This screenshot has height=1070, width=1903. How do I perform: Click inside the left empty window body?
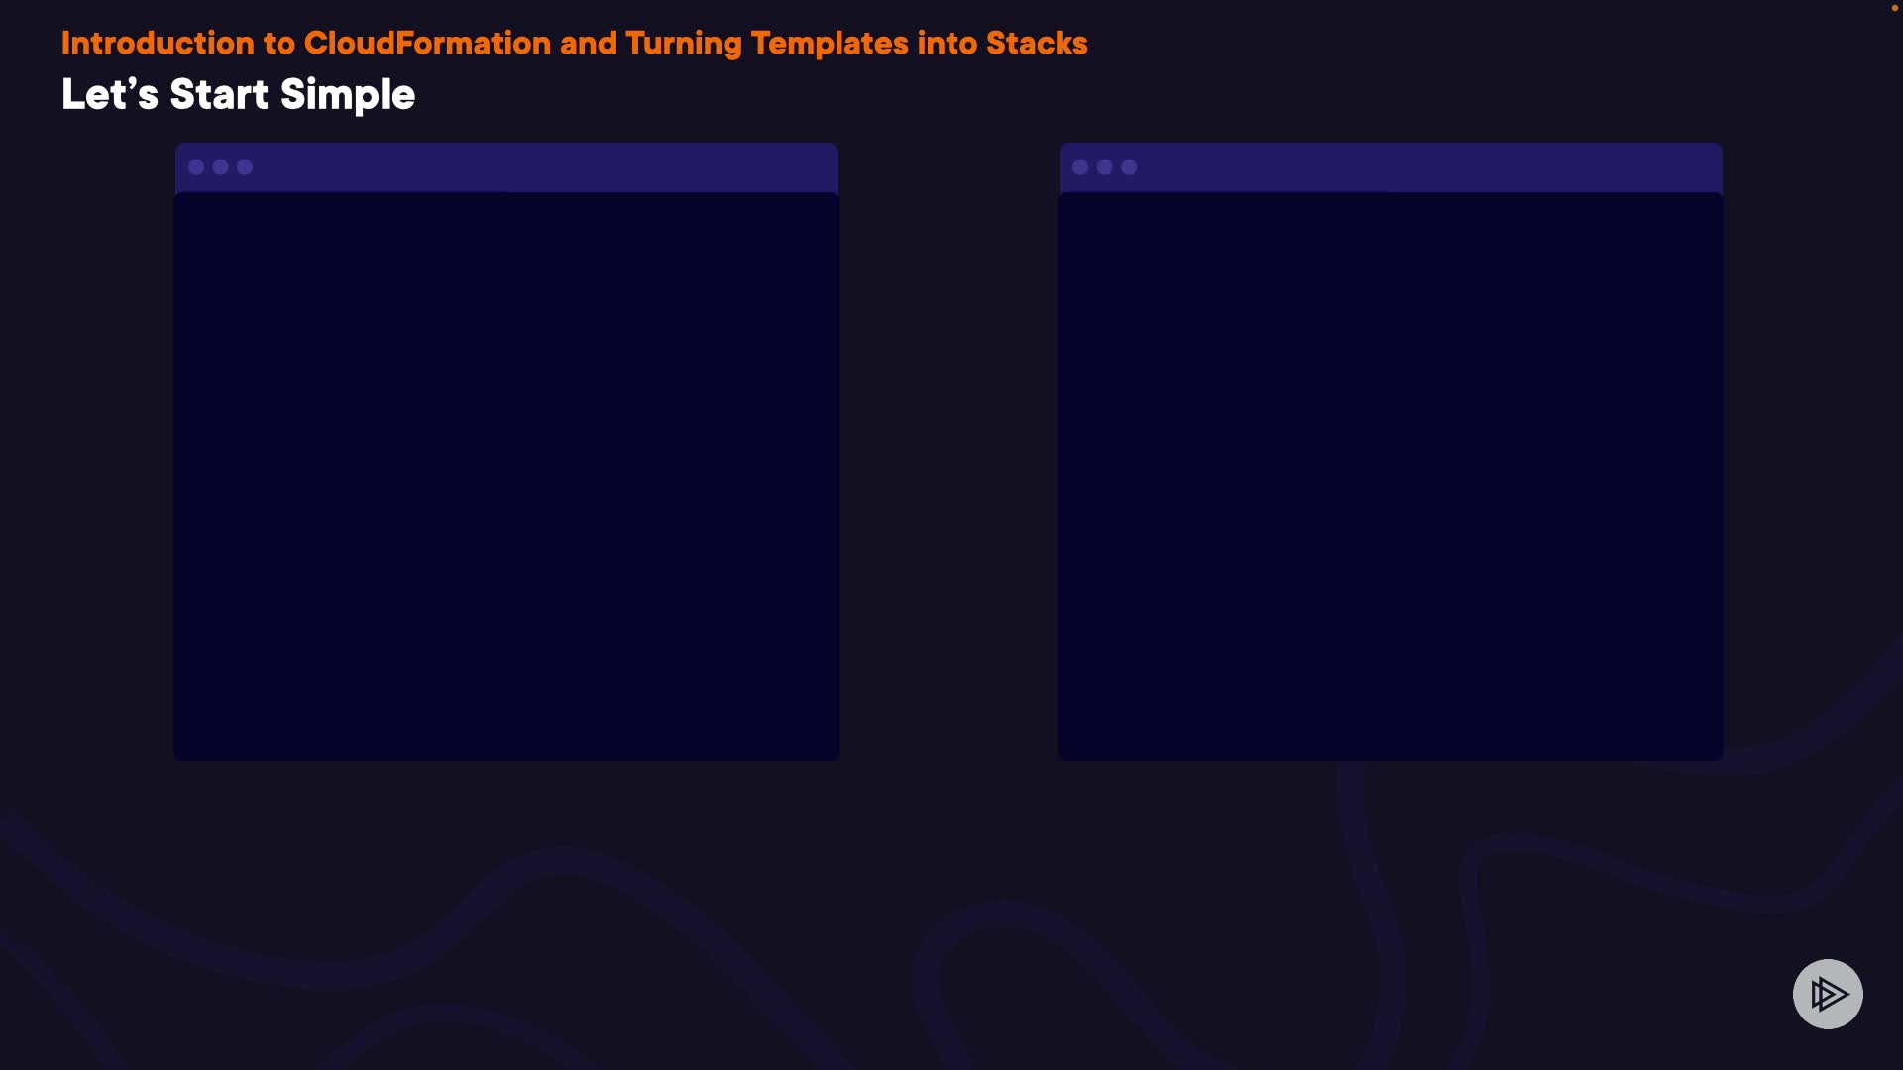point(506,476)
